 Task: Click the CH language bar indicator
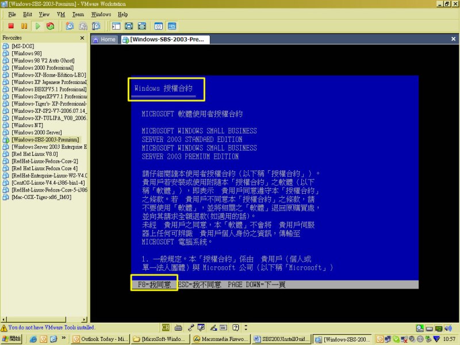pyautogui.click(x=166, y=327)
